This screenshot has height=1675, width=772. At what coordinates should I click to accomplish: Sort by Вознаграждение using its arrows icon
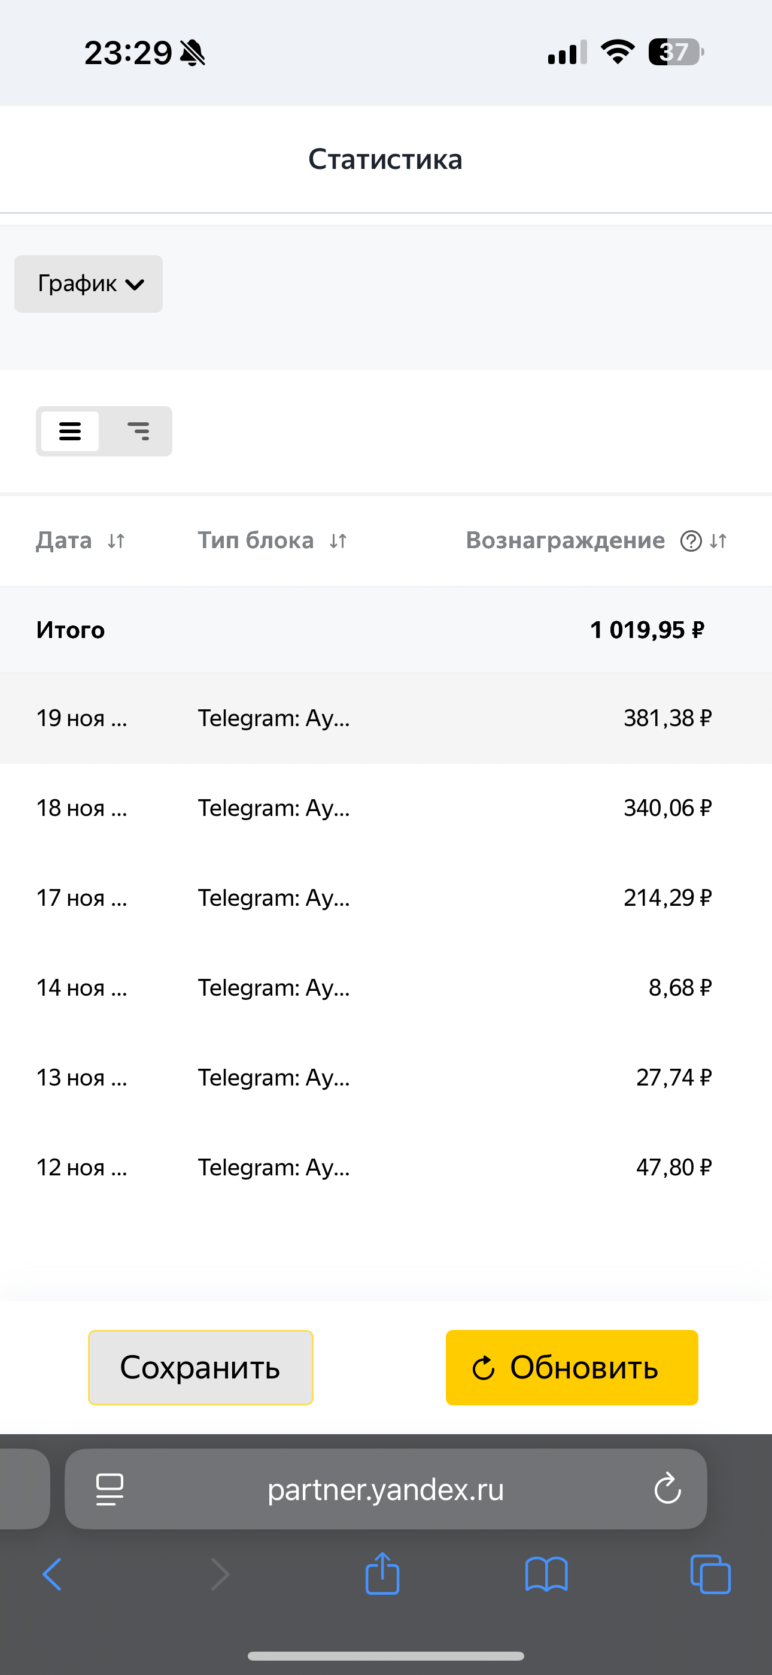tap(718, 541)
